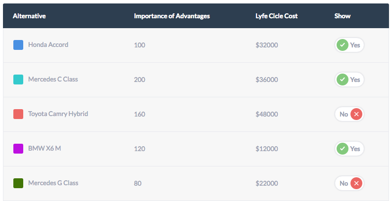
Task: Select the teal Mercedes C Class color square
Action: coord(18,80)
